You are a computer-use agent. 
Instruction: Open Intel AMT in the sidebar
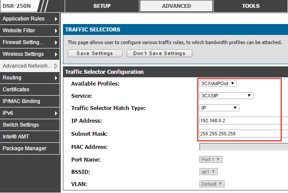click(x=16, y=137)
